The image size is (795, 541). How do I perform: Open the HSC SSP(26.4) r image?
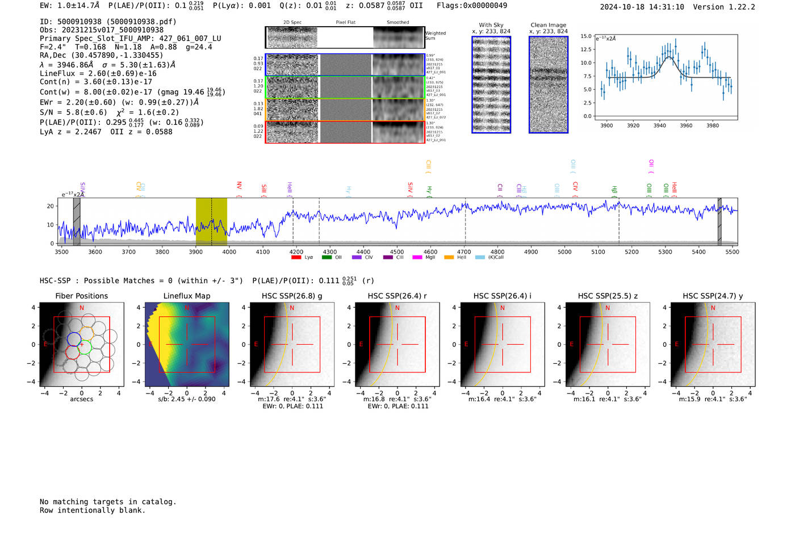coord(397,345)
